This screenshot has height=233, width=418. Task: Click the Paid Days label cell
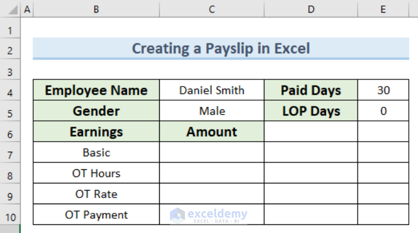pyautogui.click(x=311, y=90)
